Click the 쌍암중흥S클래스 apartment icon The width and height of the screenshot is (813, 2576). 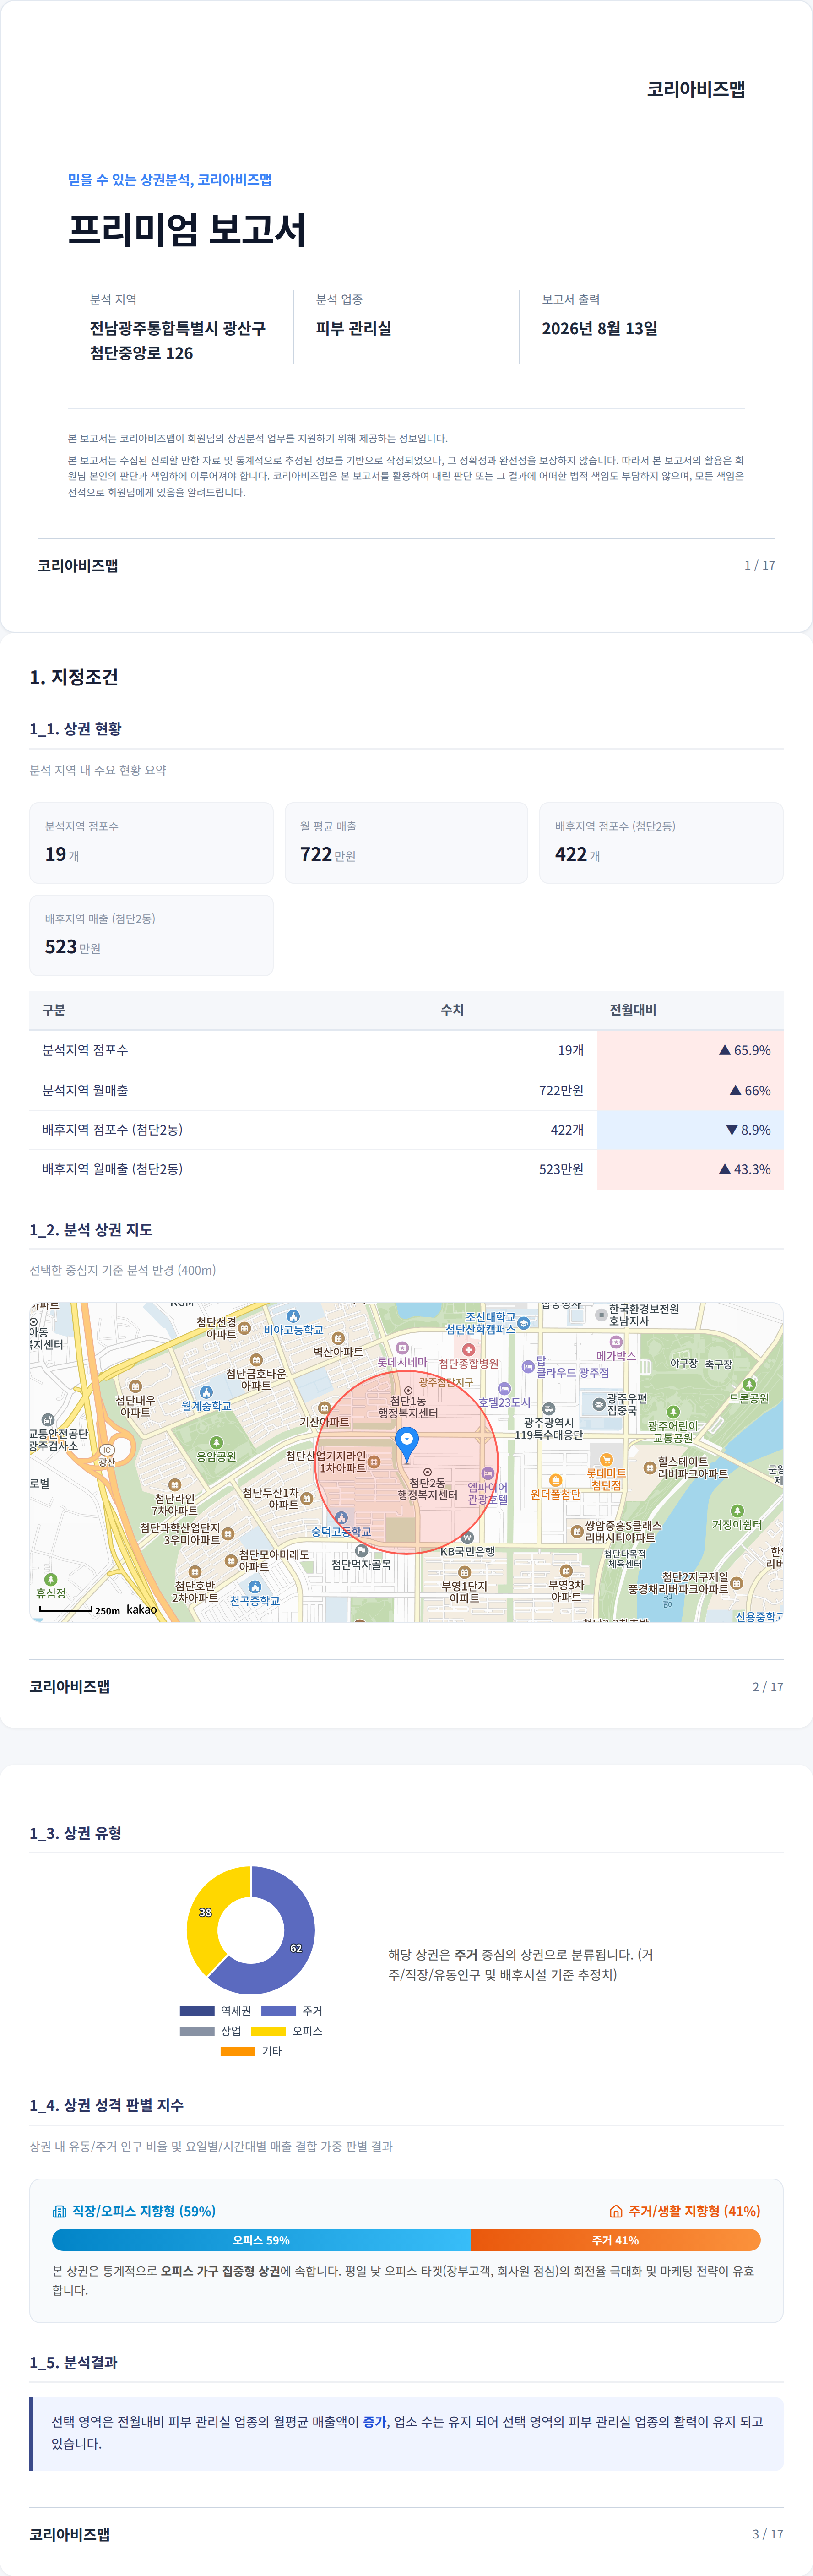tap(576, 1531)
